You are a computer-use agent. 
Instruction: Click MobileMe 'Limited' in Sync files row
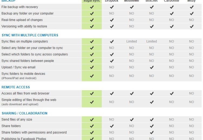coord(131,41)
